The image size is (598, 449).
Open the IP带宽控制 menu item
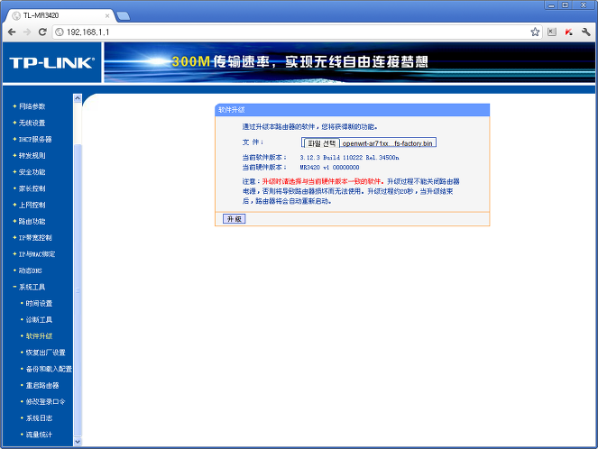[x=35, y=237]
